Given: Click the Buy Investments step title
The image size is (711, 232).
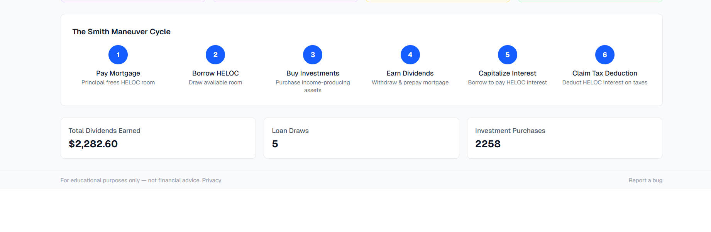Looking at the screenshot, I should click(x=313, y=73).
